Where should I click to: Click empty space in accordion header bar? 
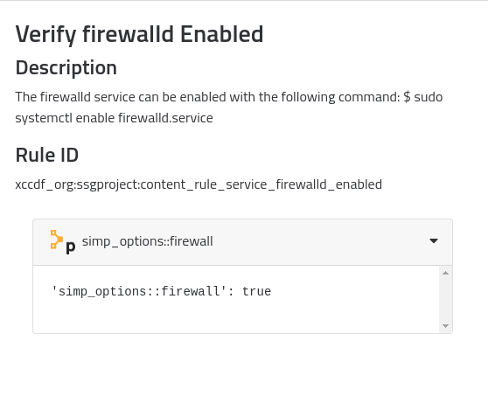pos(321,242)
